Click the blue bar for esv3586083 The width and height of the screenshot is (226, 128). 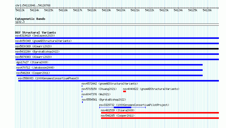click(x=119, y=81)
